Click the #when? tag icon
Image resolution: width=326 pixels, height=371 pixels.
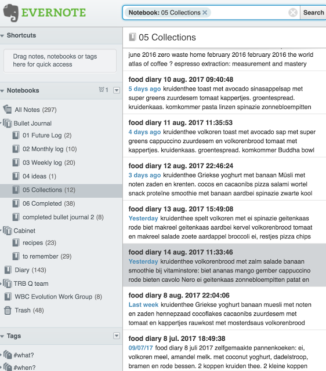(8, 367)
